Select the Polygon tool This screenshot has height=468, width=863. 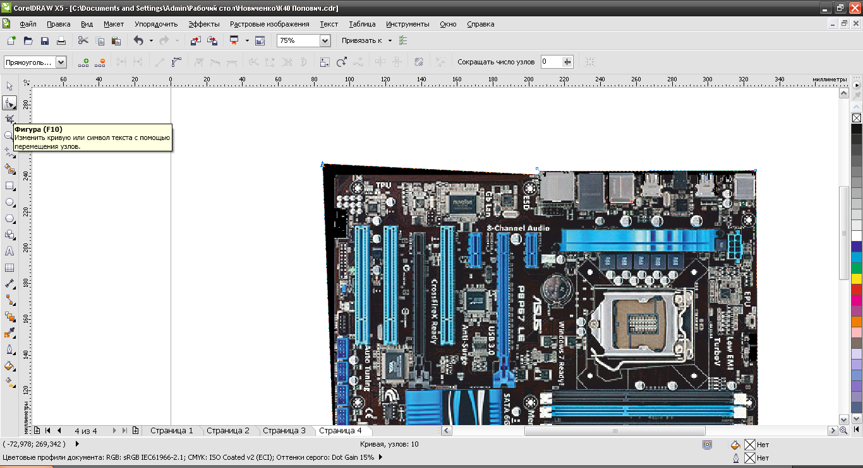[x=9, y=218]
